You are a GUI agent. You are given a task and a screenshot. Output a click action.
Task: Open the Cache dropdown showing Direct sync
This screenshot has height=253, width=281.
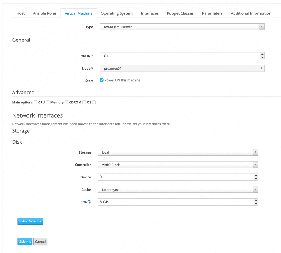178,190
